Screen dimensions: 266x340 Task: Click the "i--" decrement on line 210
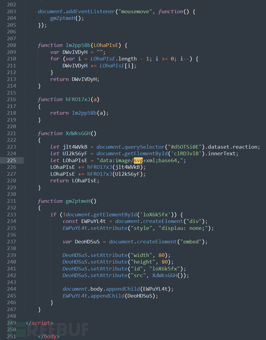(185, 59)
